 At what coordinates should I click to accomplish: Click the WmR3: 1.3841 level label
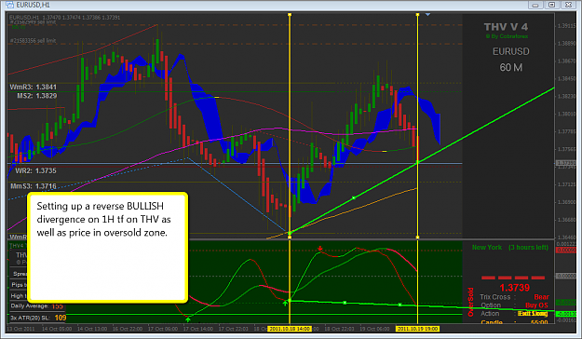[33, 87]
